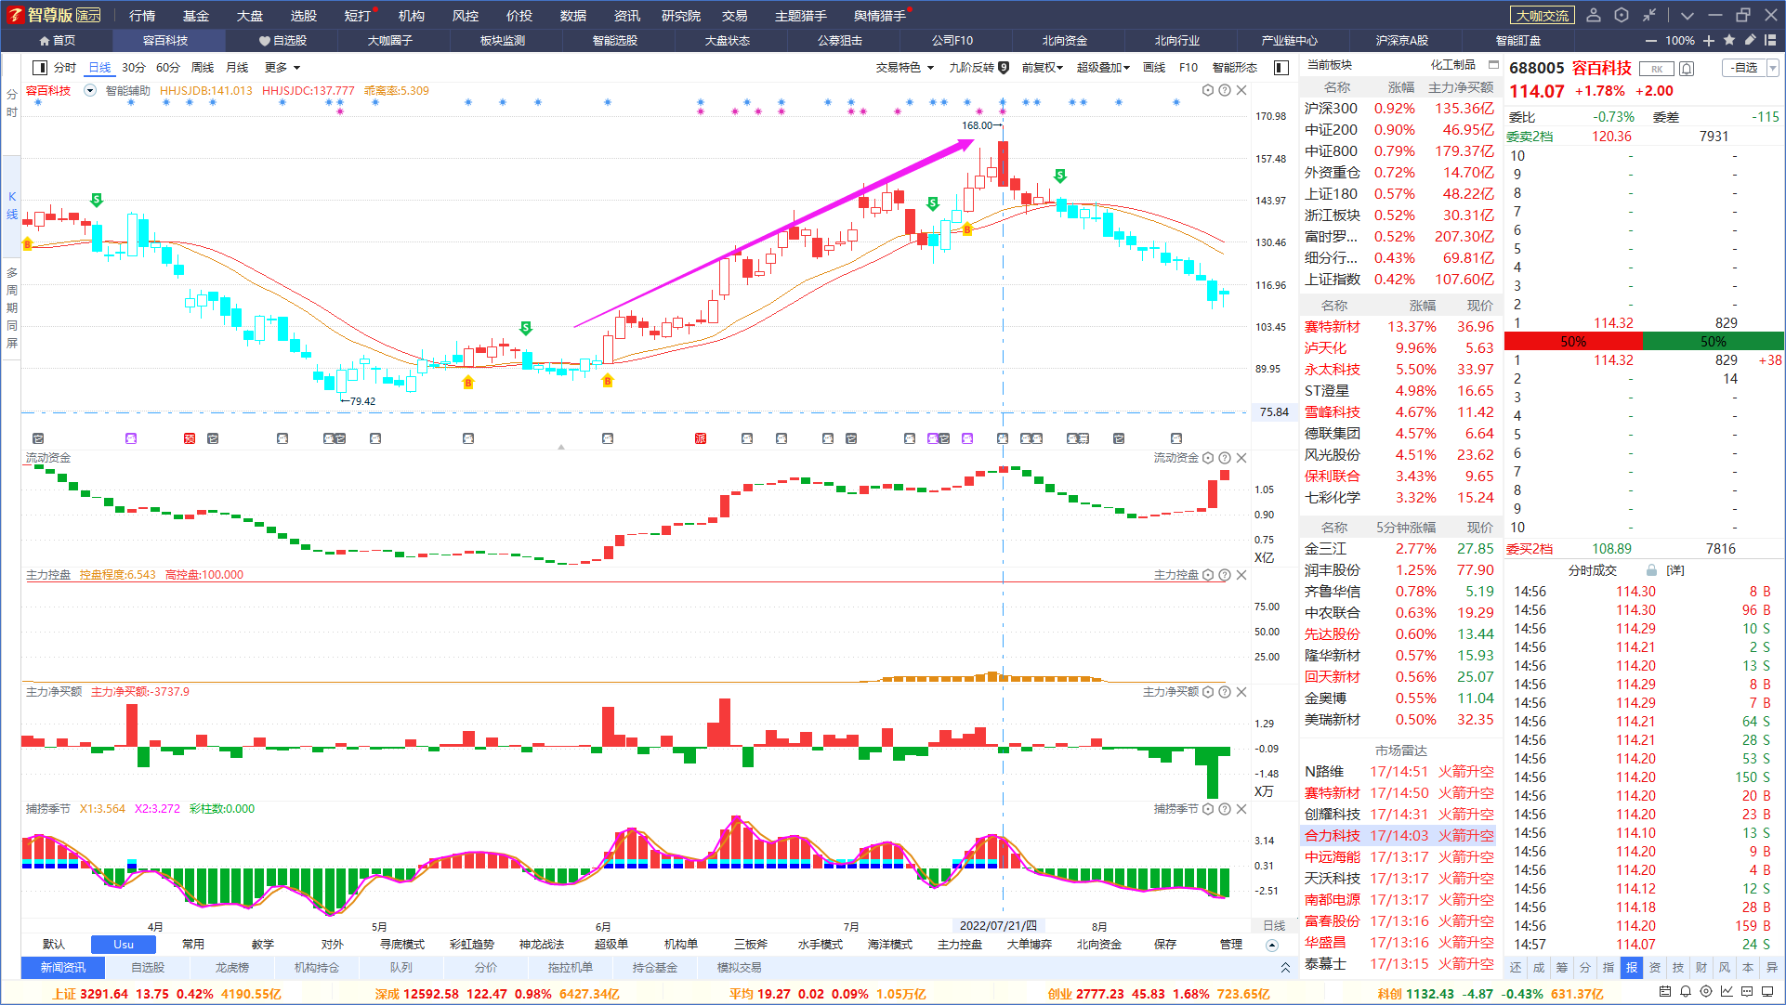Set price alert bell next to 容百科技
The width and height of the screenshot is (1786, 1005).
(x=1687, y=69)
